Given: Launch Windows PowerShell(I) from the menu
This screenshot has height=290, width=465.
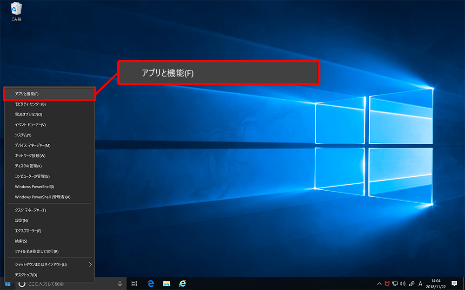Looking at the screenshot, I should coord(50,187).
